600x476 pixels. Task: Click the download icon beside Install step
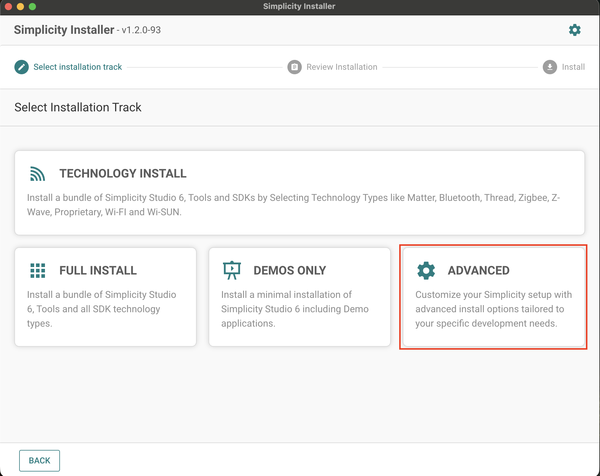[x=550, y=67]
